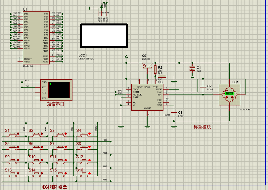Click the keypad row terminal label PB5
Viewport: 268px width, 190px height.
[x=105, y=167]
